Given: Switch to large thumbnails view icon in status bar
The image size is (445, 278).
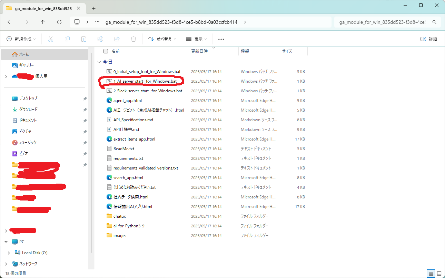Looking at the screenshot, I should [439, 274].
